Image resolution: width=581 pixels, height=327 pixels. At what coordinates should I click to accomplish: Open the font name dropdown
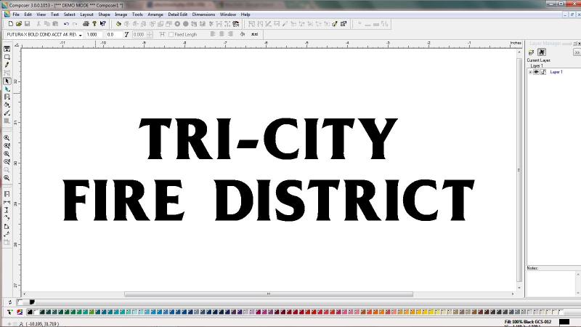point(81,34)
